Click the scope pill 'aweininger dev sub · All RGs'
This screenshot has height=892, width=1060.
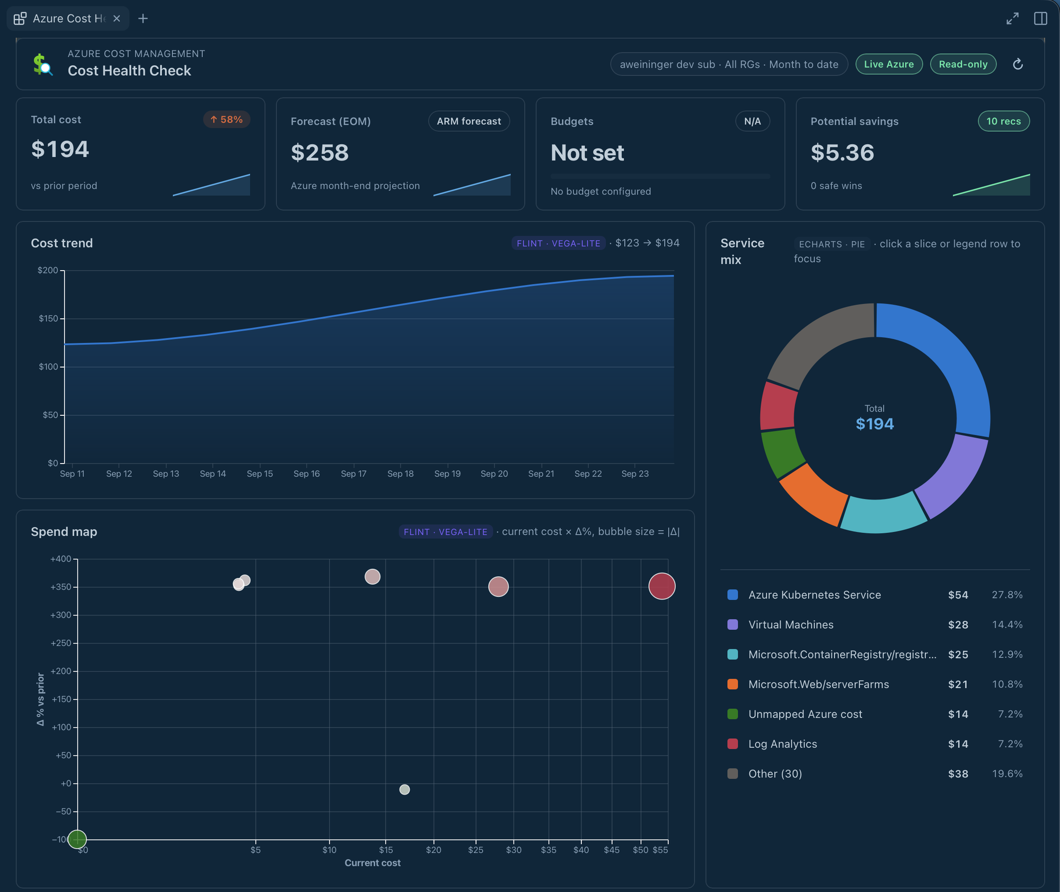pos(729,64)
